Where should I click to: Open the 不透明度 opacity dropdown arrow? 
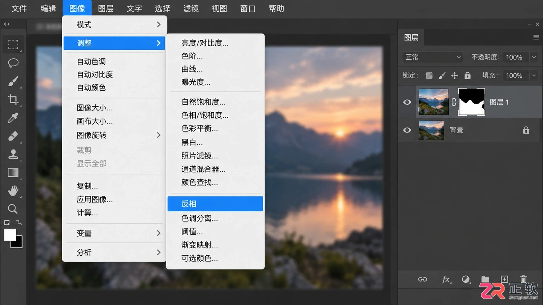click(x=534, y=57)
